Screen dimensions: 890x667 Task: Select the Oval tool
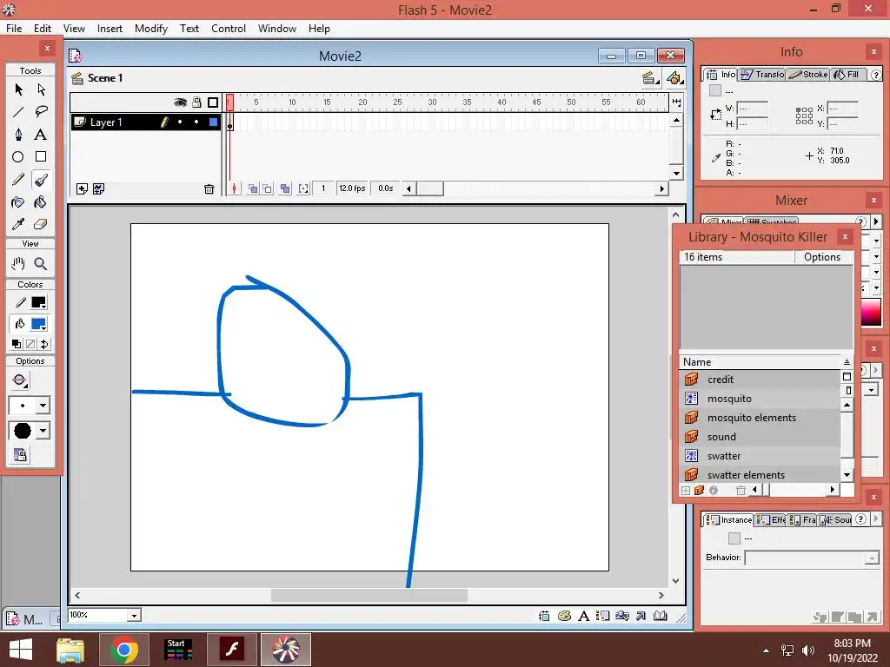(18, 157)
